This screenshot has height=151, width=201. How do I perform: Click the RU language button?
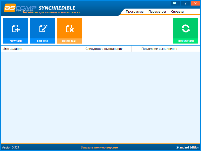[175, 3]
